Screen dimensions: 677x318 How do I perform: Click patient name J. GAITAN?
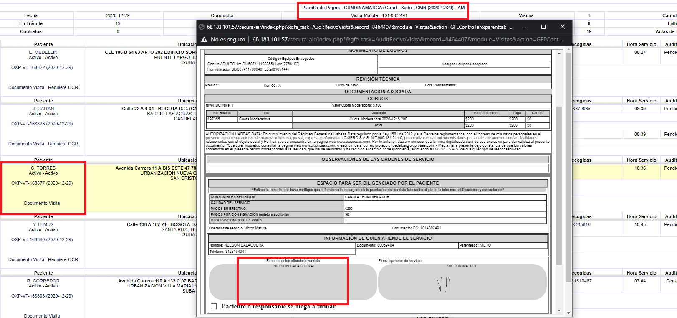coord(43,109)
